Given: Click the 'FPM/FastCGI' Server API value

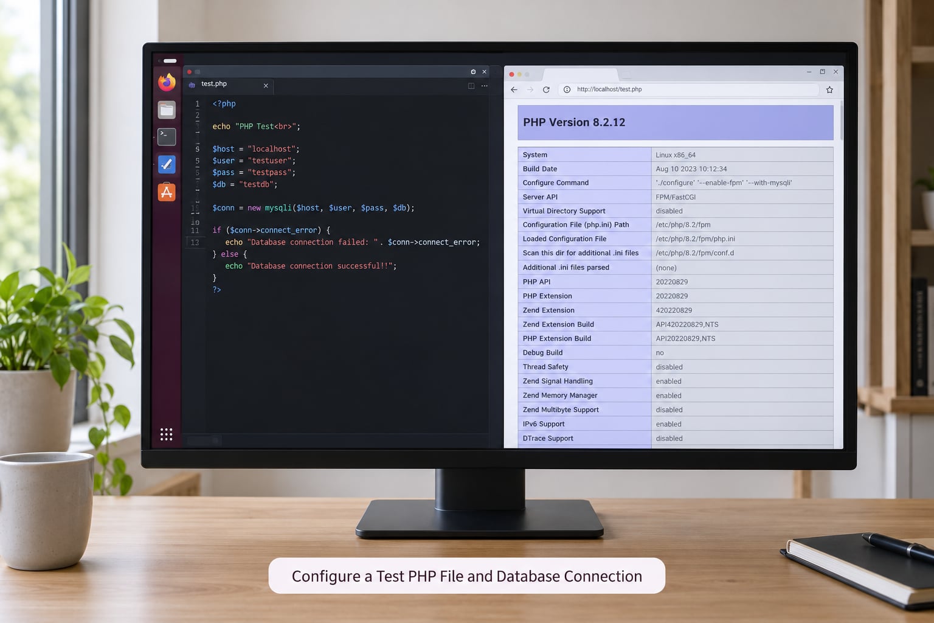Looking at the screenshot, I should (x=676, y=197).
